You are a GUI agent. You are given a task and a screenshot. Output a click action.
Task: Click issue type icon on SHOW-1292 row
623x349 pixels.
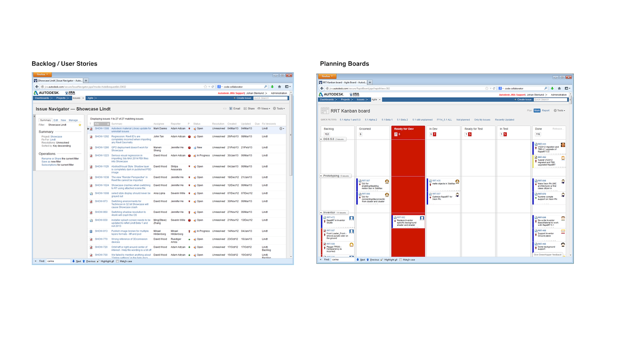tap(91, 137)
